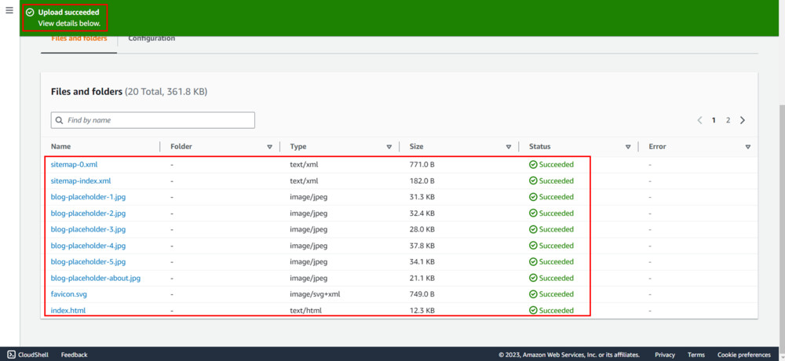Jump to page 2 of results
This screenshot has width=785, height=361.
pyautogui.click(x=728, y=120)
